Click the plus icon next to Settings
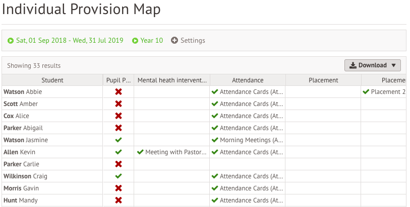Viewport: 410px width, 207px height. [x=174, y=40]
